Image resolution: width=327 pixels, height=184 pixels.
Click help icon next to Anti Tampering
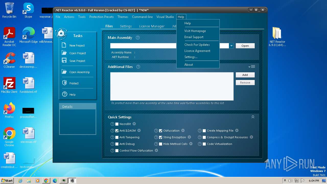click(x=112, y=137)
